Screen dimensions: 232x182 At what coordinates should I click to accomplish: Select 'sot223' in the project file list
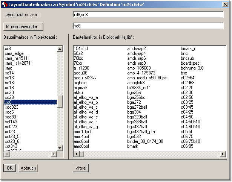pos(11,127)
